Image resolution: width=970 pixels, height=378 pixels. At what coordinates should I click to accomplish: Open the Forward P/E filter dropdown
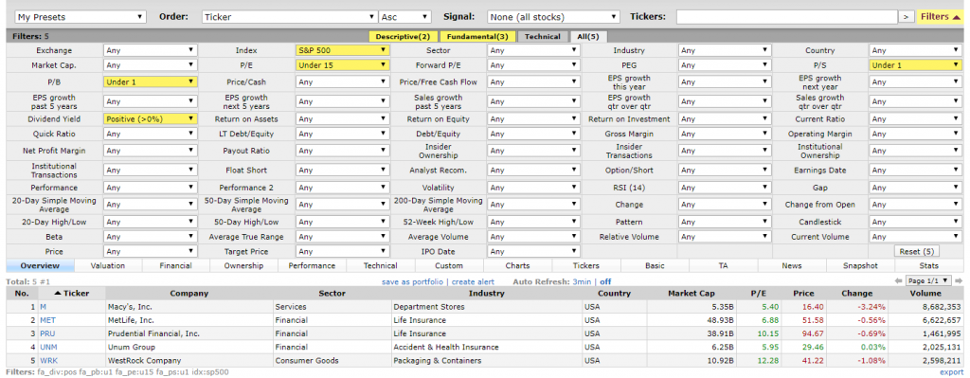tap(534, 65)
